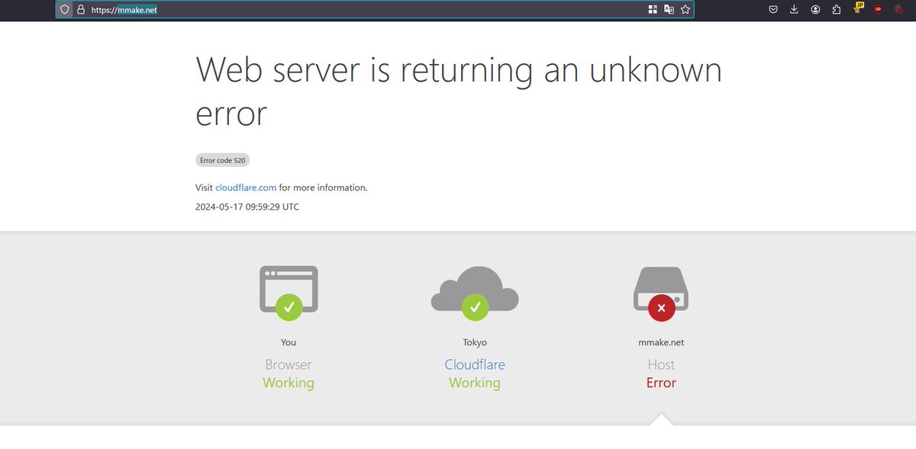Click the 'You' label
The width and height of the screenshot is (916, 449).
click(289, 342)
